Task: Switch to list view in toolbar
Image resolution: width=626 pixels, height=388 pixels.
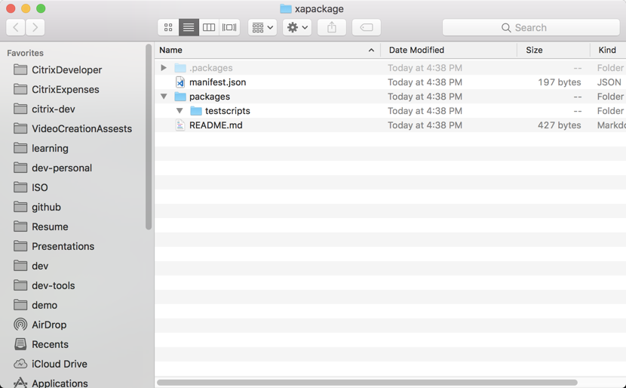Action: (x=189, y=27)
